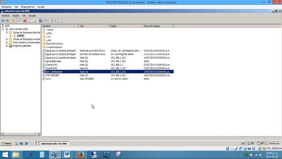The height and width of the screenshot is (159, 282).
Task: Sort by Nombre column header
Action: point(60,26)
